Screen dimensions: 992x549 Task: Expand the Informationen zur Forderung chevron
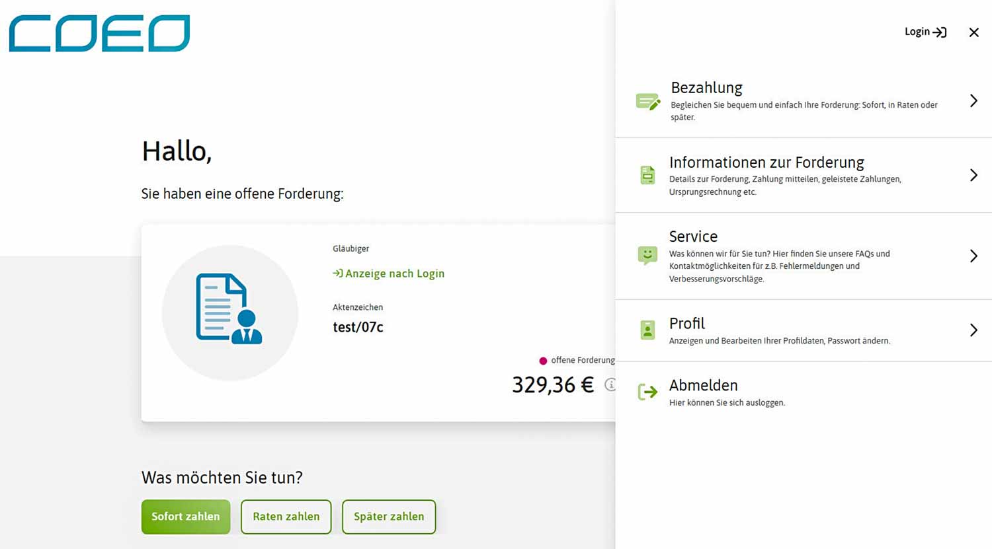(973, 175)
